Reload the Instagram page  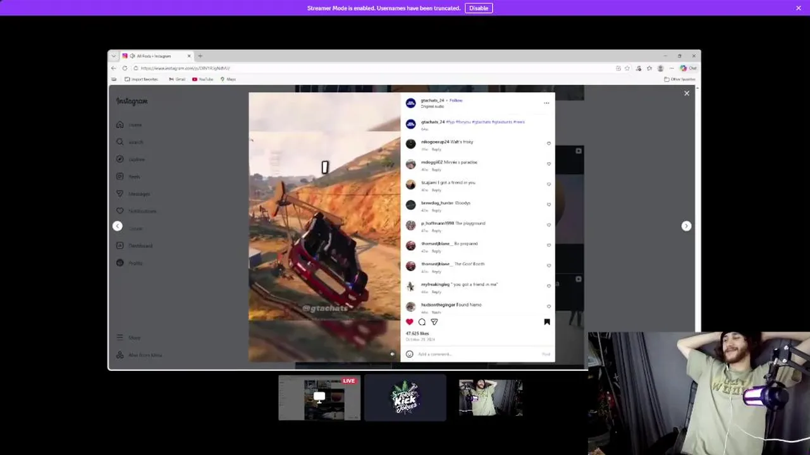pyautogui.click(x=125, y=68)
